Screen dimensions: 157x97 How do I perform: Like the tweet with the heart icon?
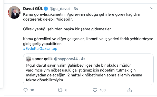point(95,90)
